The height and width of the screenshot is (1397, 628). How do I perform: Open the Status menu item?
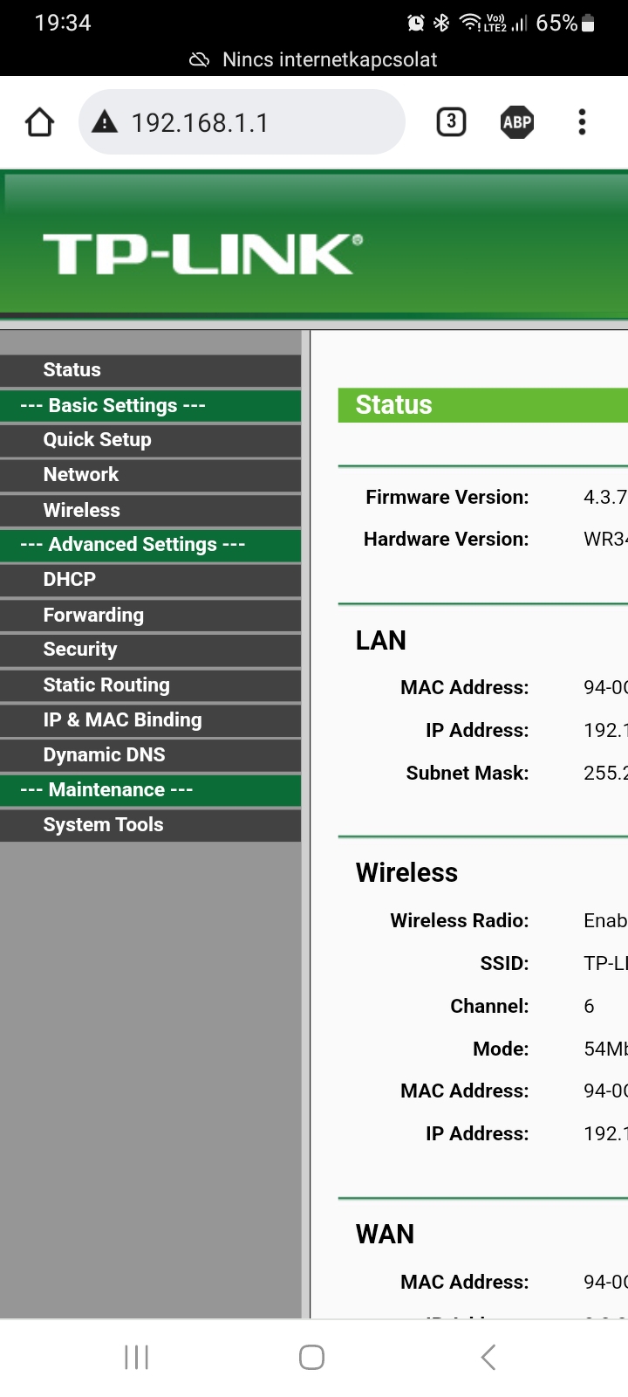point(72,370)
